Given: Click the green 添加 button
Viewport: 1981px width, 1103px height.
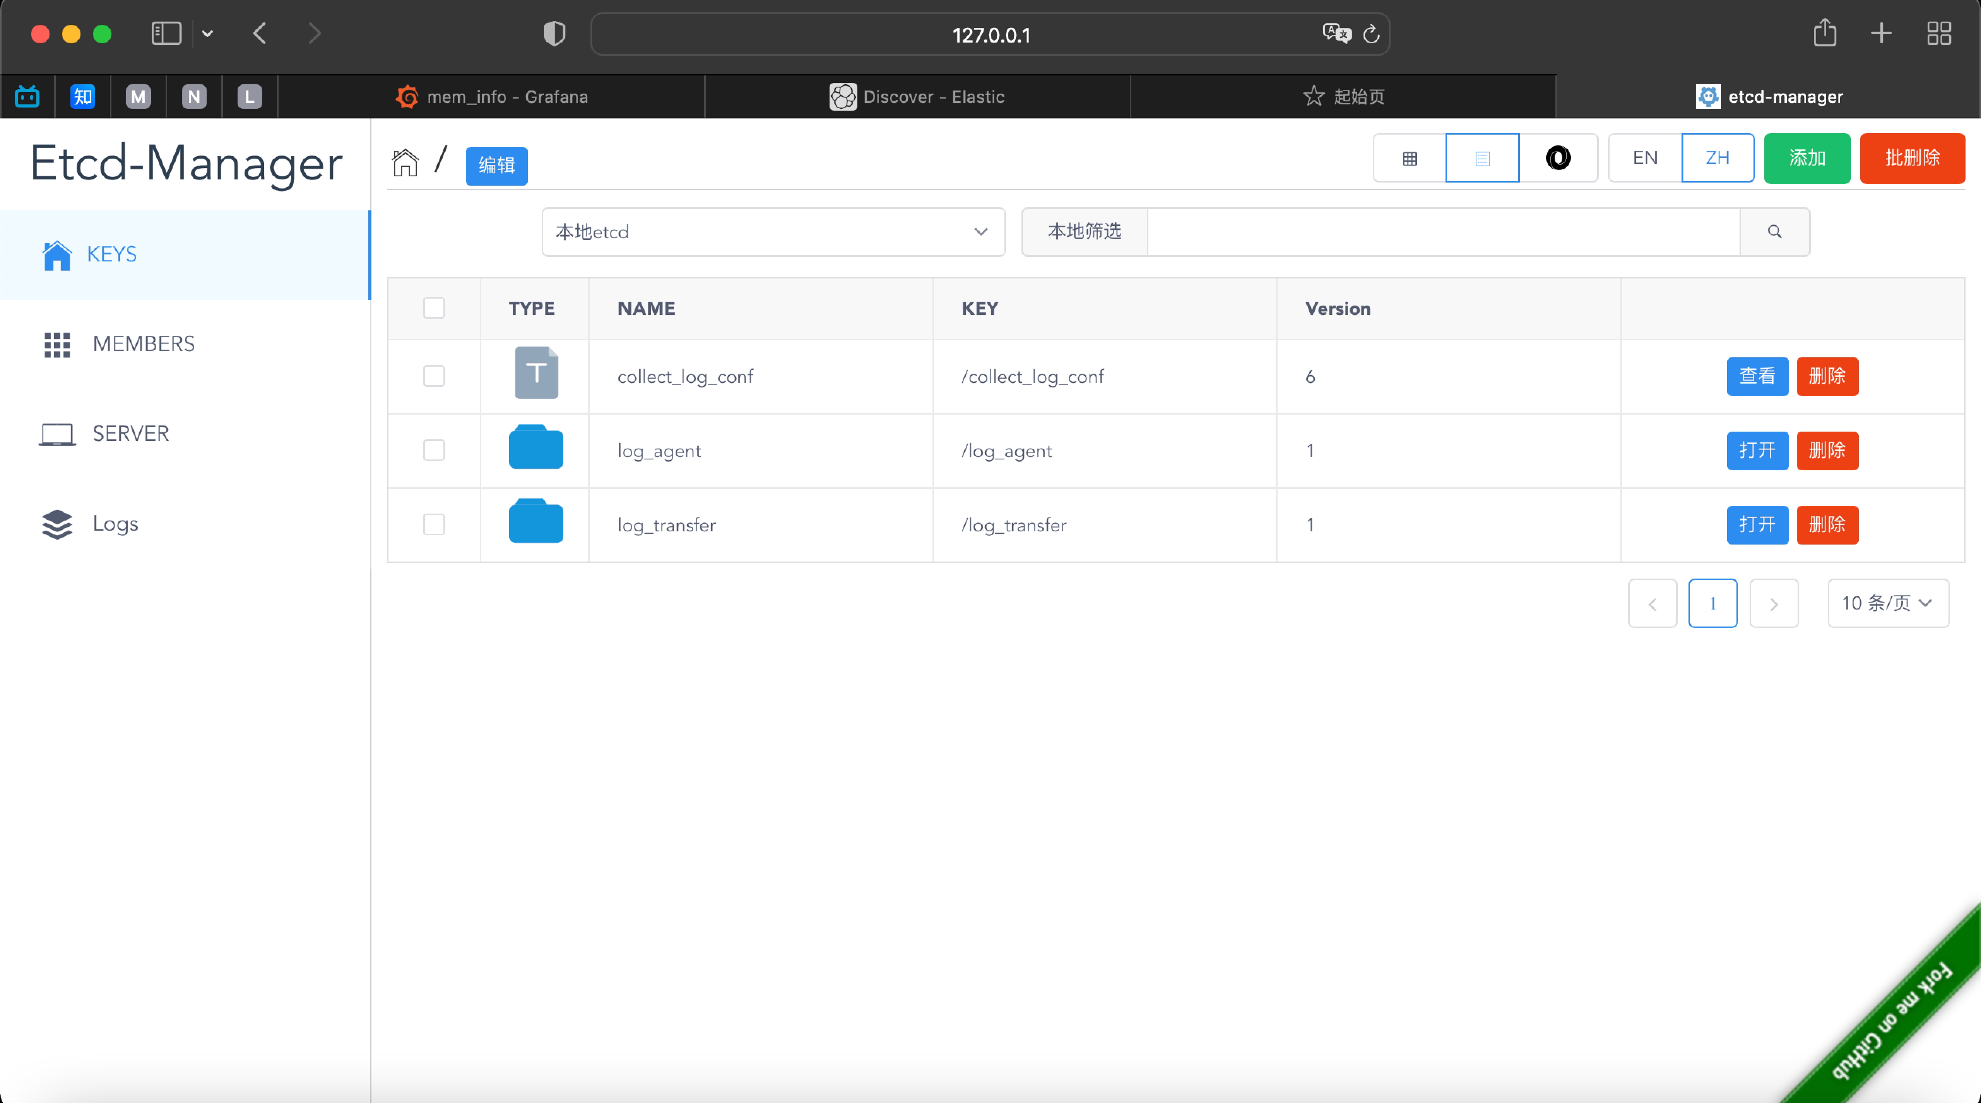Looking at the screenshot, I should pyautogui.click(x=1807, y=158).
